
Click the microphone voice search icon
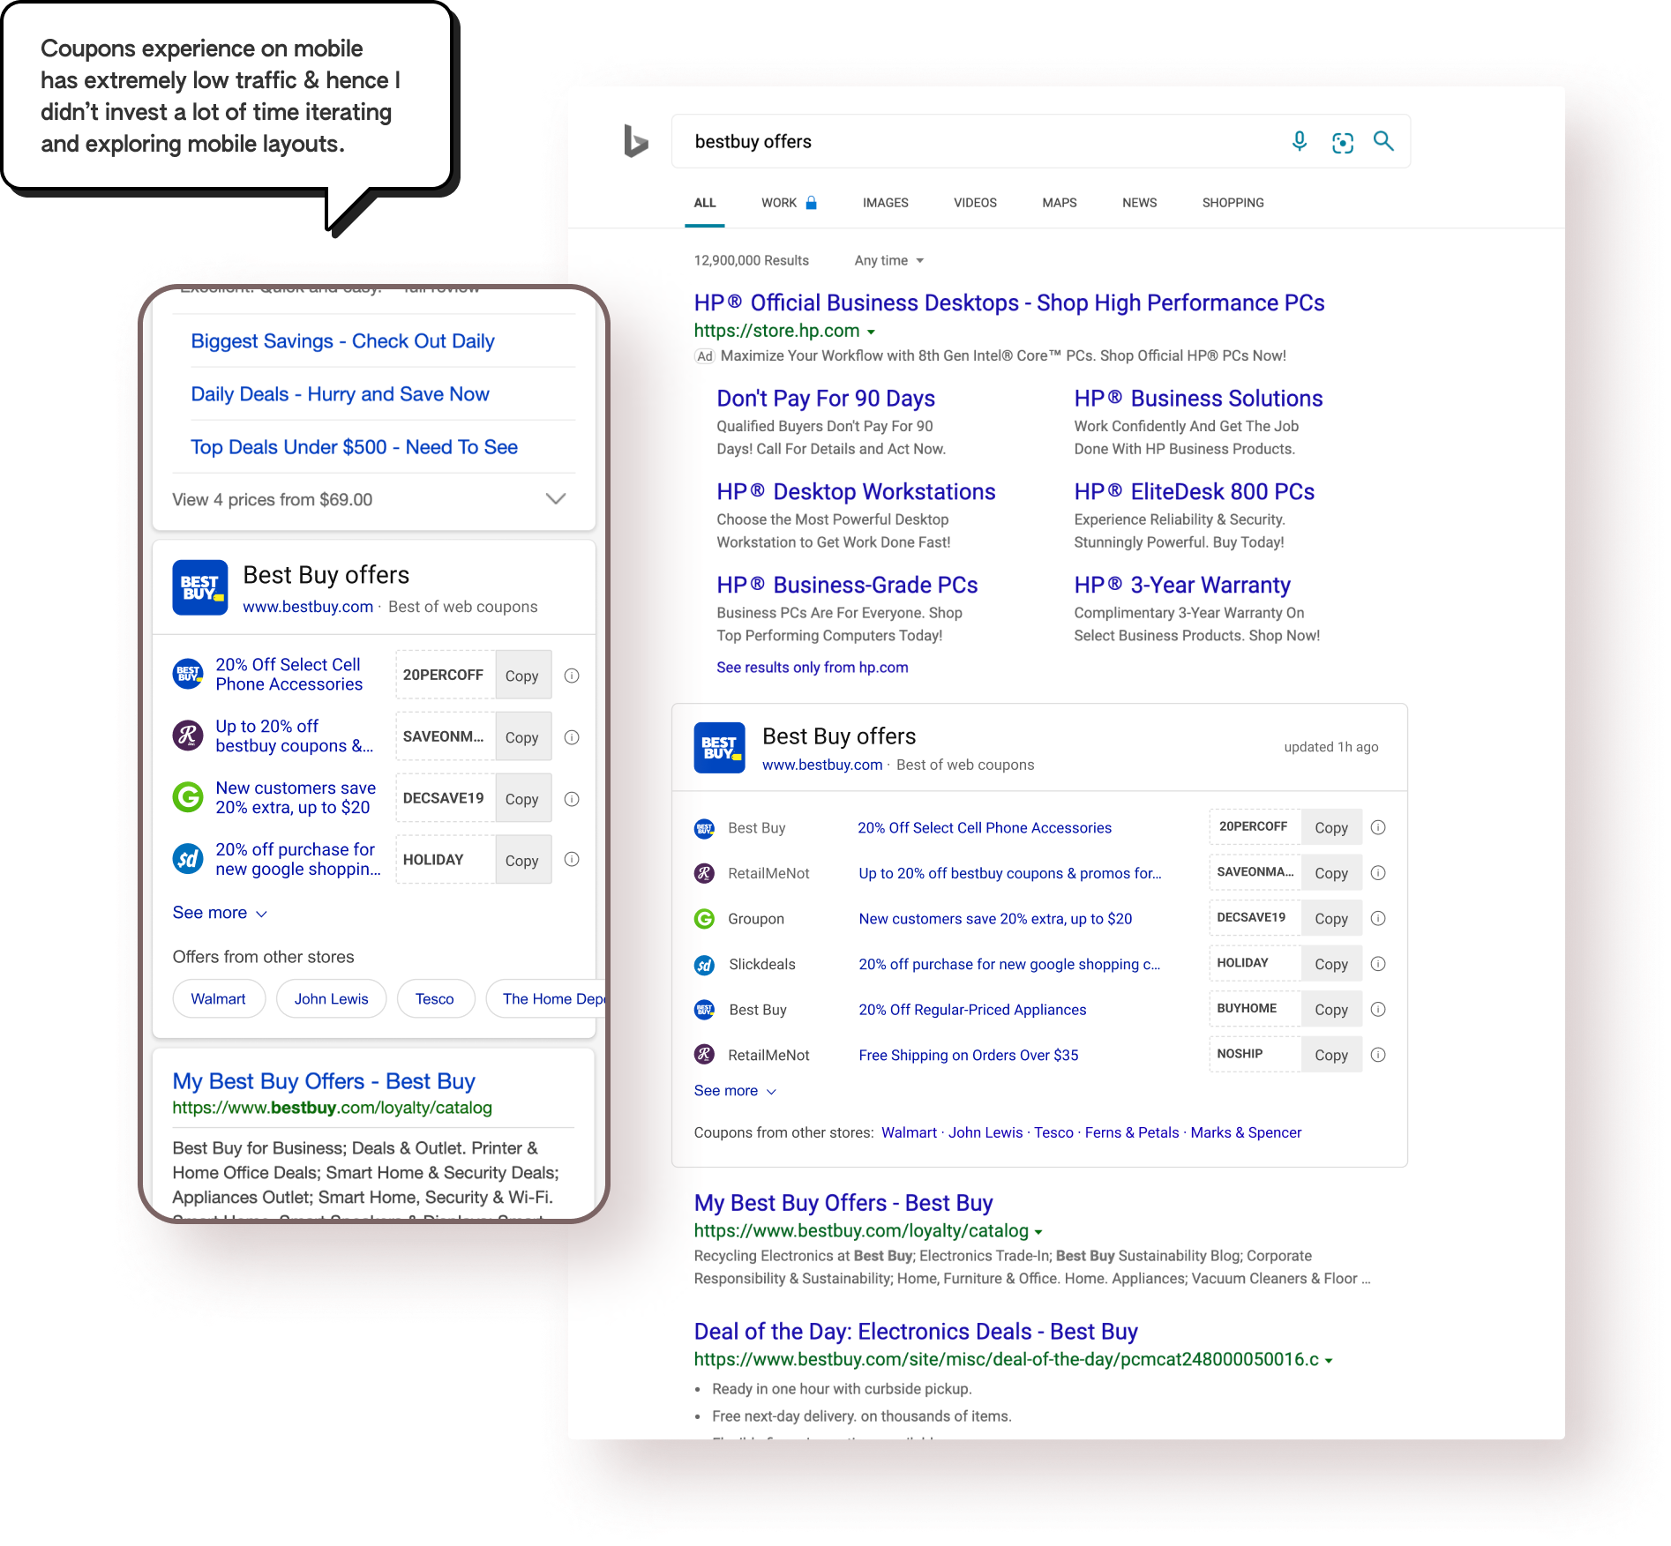point(1299,141)
